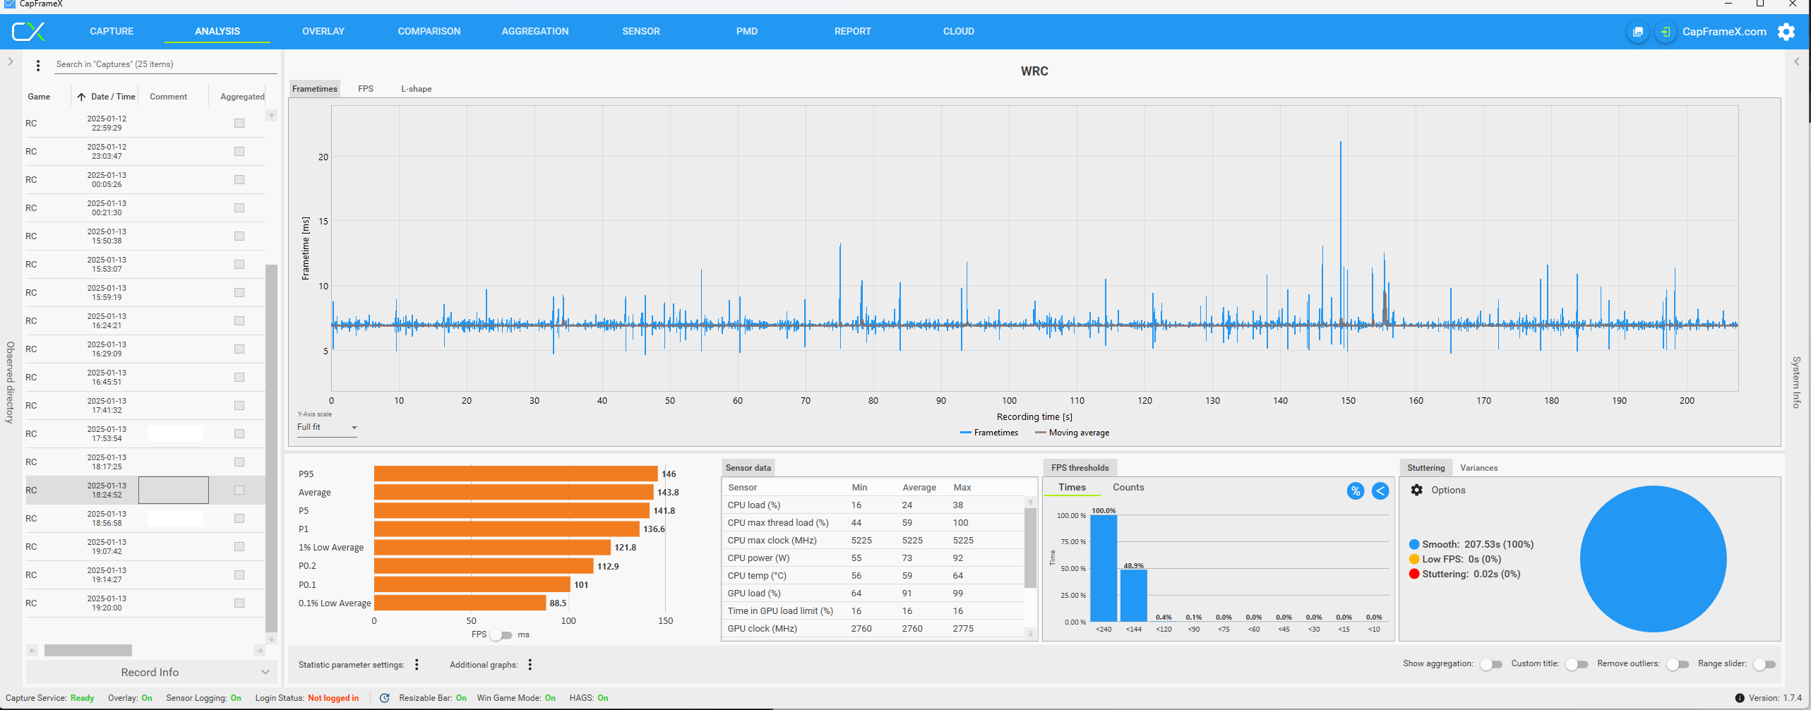Open the Y-Axis scale Full fit dropdown

pyautogui.click(x=327, y=428)
